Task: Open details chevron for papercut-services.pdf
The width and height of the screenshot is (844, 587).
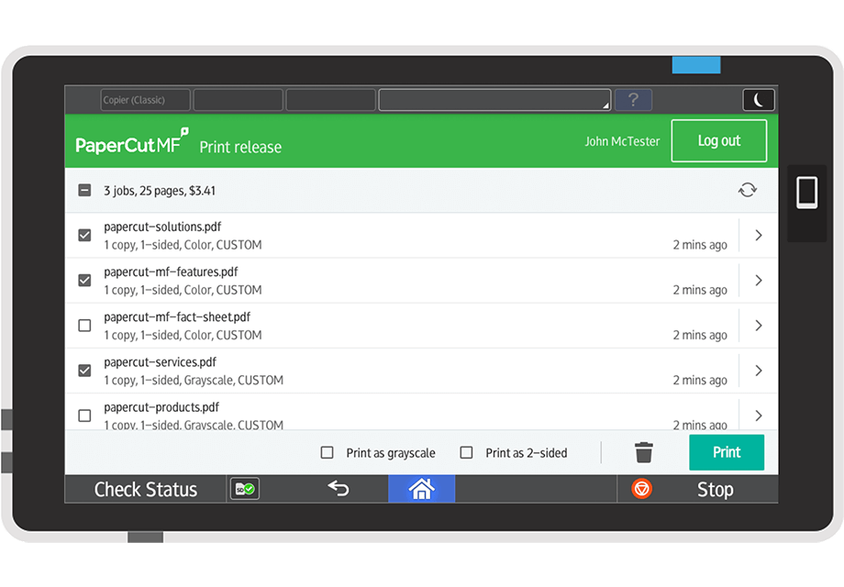Action: click(x=758, y=371)
